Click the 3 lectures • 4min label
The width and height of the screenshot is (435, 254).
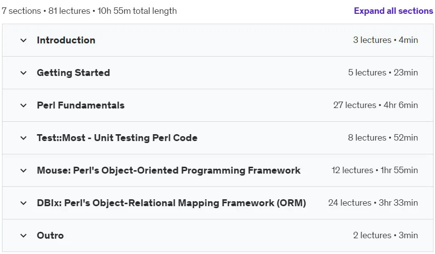[386, 40]
